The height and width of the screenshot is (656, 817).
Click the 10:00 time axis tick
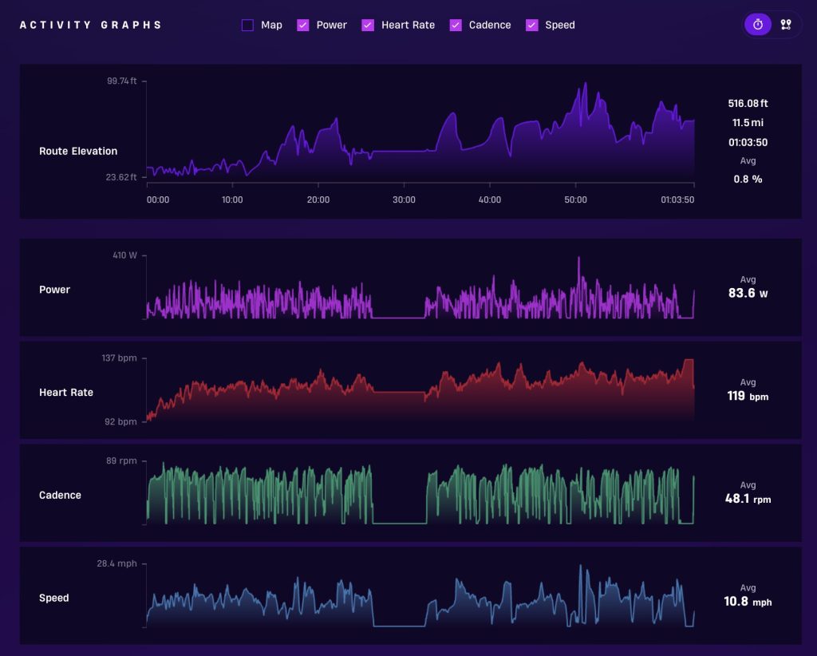pos(232,200)
